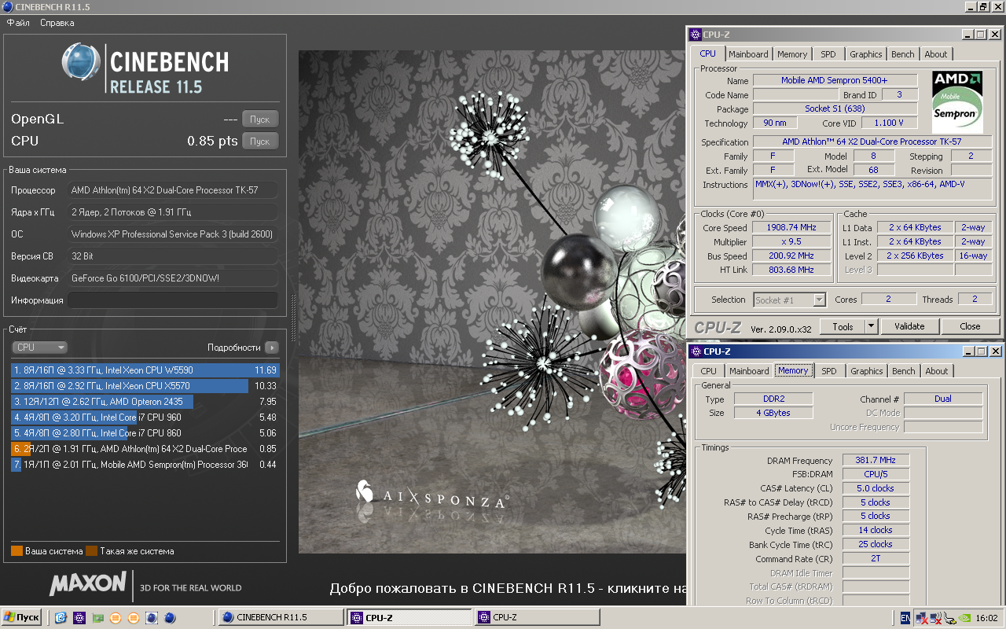The width and height of the screenshot is (1006, 629).
Task: Select ranking row AMD Athlon 64 X2 0.85
Action: click(x=145, y=449)
